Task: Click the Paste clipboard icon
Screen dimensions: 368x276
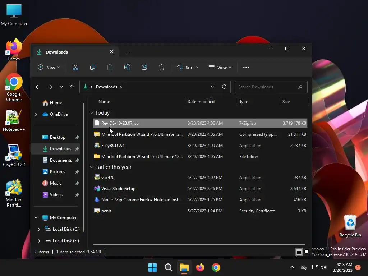Action: [110, 67]
